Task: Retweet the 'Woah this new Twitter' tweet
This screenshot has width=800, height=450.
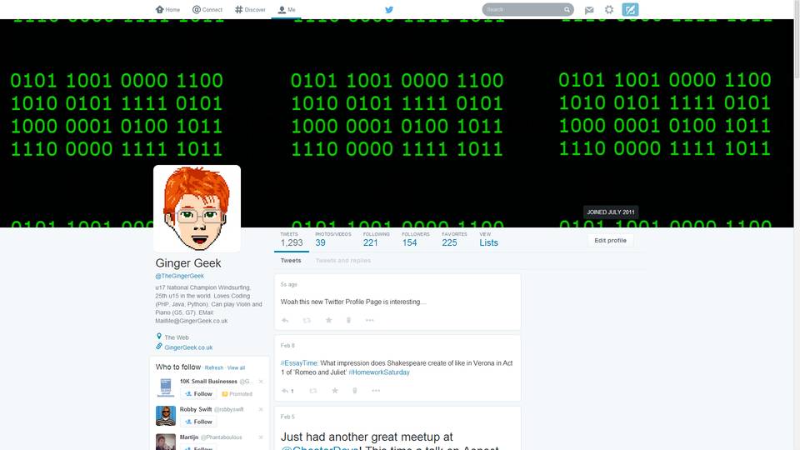Action: click(x=307, y=320)
